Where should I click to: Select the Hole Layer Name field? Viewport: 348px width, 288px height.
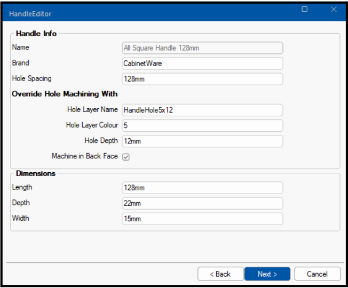(x=202, y=110)
